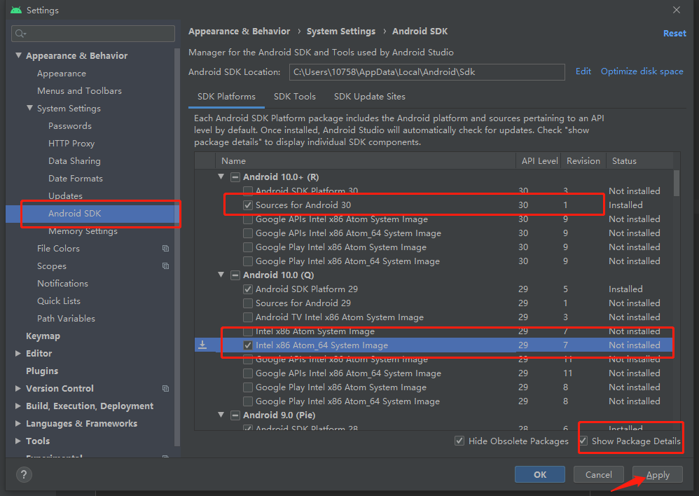Uncheck Android SDK Platform 29
This screenshot has height=496, width=699.
[x=248, y=289]
